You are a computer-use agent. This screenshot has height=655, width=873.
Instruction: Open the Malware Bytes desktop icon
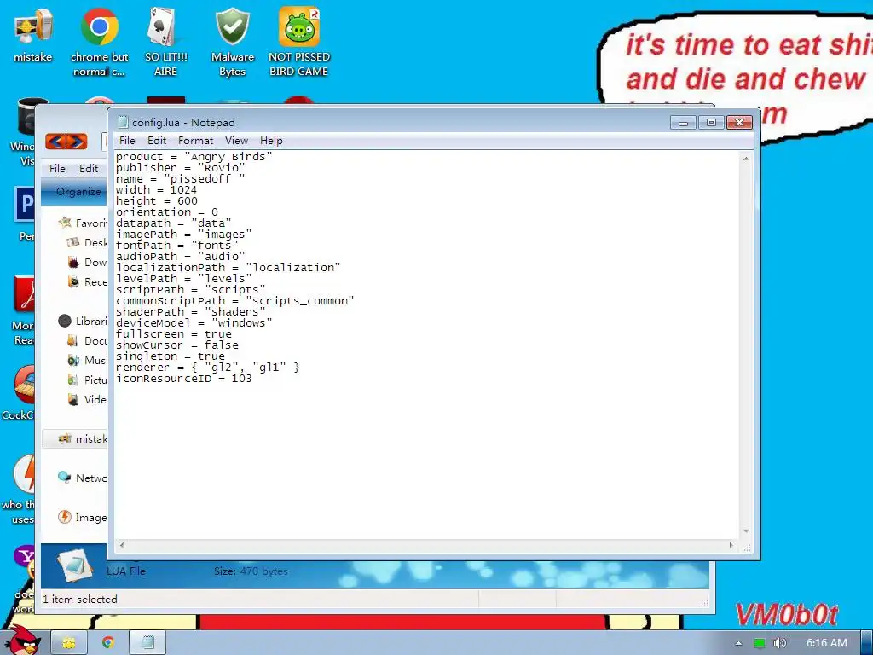click(x=232, y=41)
